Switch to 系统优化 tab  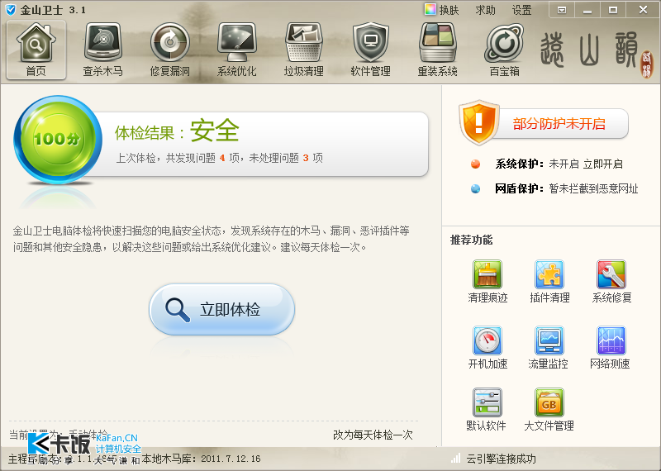(x=236, y=50)
